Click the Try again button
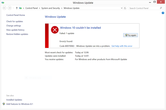The width and height of the screenshot is (166, 110). [130, 35]
